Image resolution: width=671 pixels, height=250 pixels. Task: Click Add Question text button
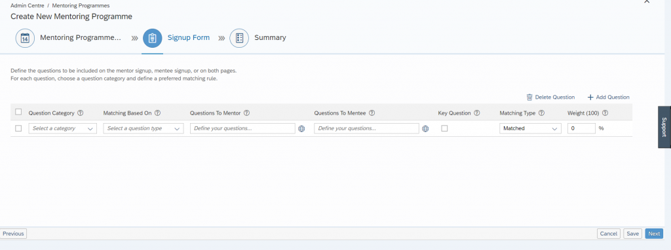pos(613,97)
